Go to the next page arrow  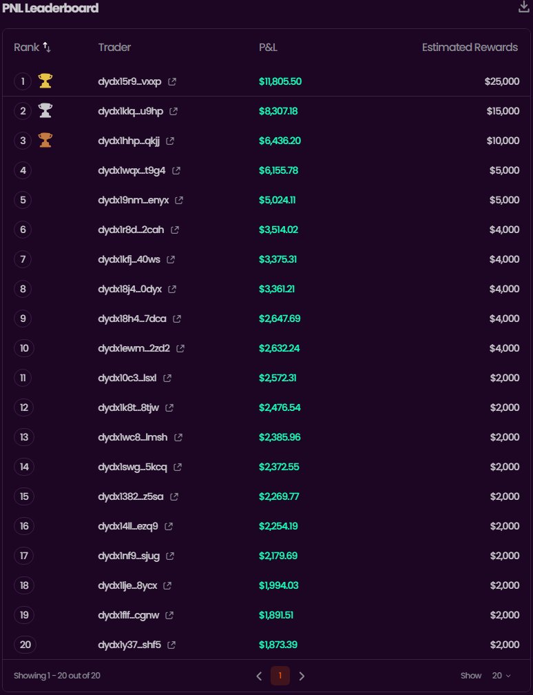pyautogui.click(x=302, y=676)
